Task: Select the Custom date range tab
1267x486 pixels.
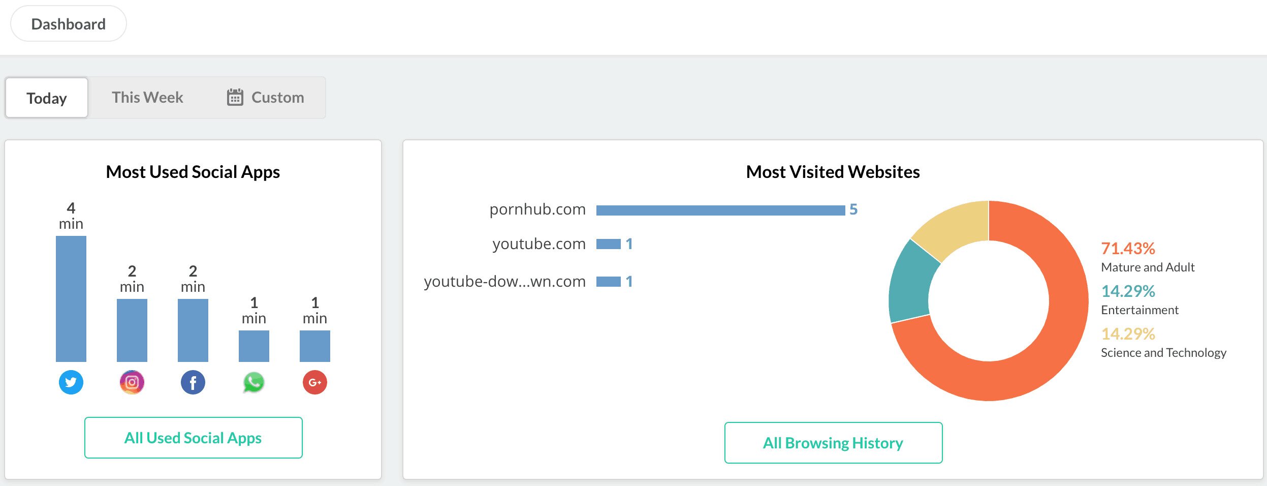Action: [x=277, y=98]
